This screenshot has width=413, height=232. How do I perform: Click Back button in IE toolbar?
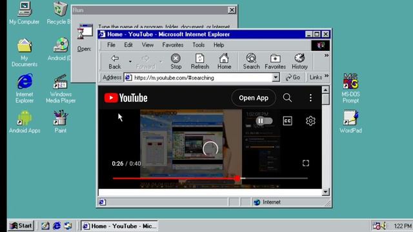pyautogui.click(x=115, y=62)
